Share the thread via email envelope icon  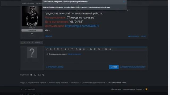(39, 75)
